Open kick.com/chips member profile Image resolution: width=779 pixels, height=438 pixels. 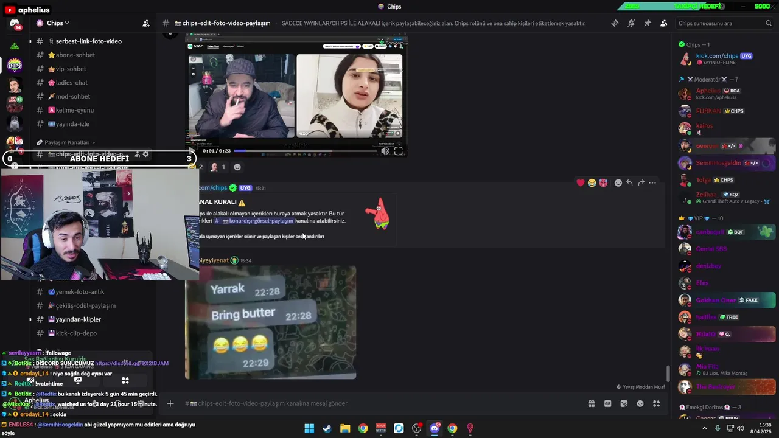tap(724, 59)
